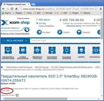Click the browser back arrow
Screen dimensions: 104x101
3,9
